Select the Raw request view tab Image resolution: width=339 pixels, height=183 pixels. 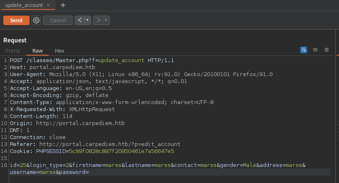[37, 51]
